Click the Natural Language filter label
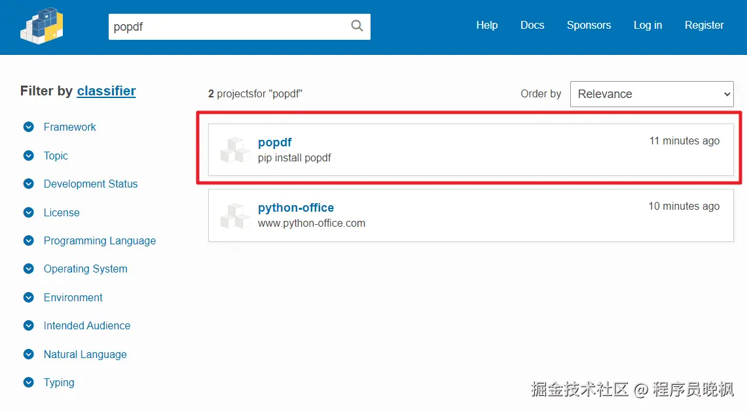The image size is (747, 411). (x=85, y=354)
